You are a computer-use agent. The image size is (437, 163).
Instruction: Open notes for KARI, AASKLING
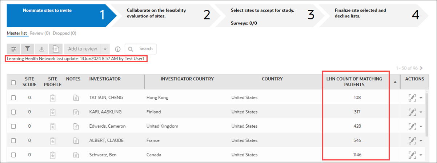(x=76, y=112)
